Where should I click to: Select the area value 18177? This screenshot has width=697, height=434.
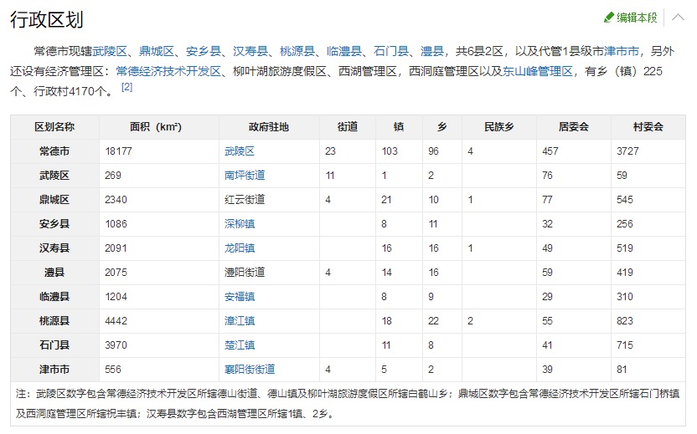pos(119,151)
